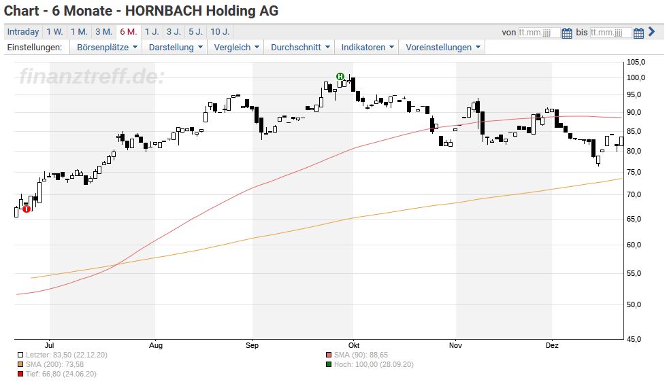Click the 'Jul' month label on axis
Screen dimensions: 669x386
click(50, 345)
